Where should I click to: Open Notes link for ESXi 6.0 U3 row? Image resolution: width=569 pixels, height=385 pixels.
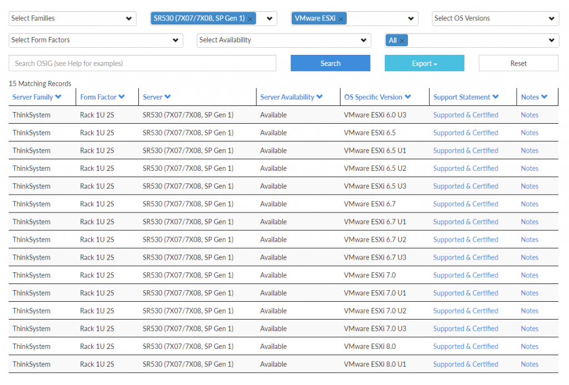tap(530, 115)
